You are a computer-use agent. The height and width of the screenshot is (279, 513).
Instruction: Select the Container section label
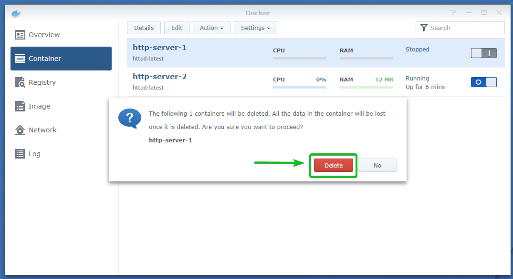tap(45, 59)
